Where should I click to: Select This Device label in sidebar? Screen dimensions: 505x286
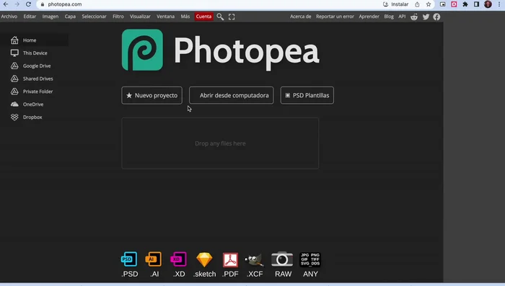pyautogui.click(x=35, y=53)
